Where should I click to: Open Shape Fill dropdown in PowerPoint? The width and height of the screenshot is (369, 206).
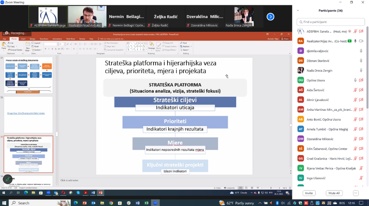point(169,43)
